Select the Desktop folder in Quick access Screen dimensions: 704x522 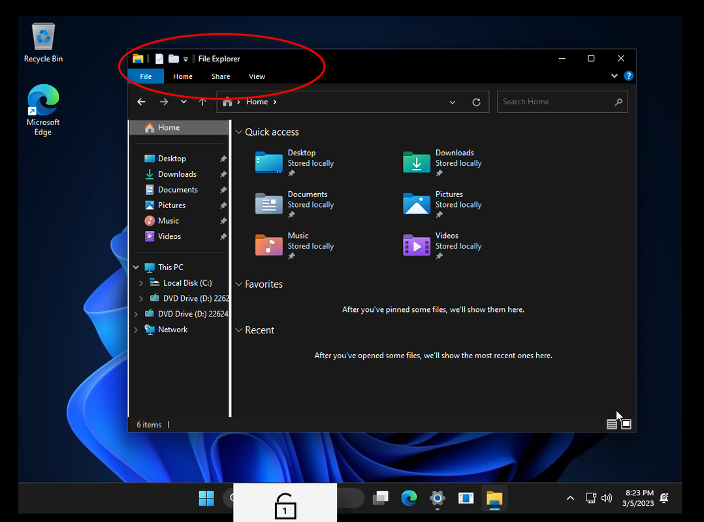point(295,162)
